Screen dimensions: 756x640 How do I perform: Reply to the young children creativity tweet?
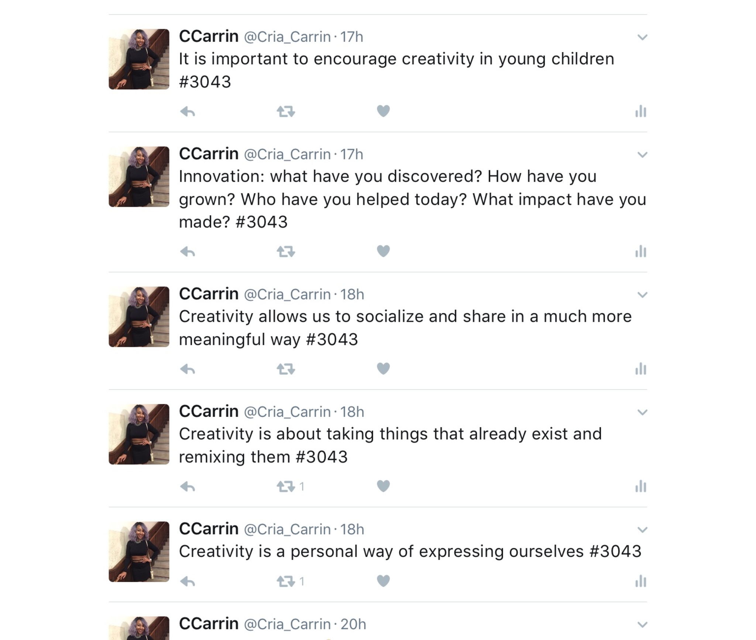tap(188, 111)
